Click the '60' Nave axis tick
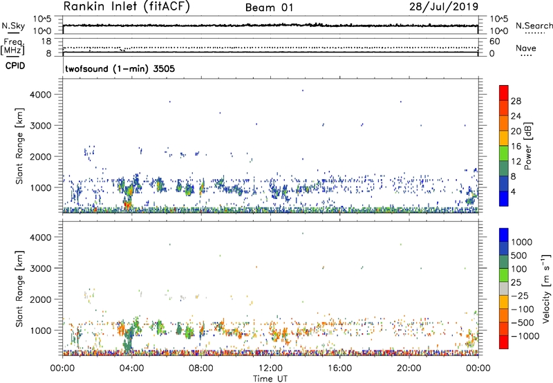553x383 pixels. [x=494, y=41]
